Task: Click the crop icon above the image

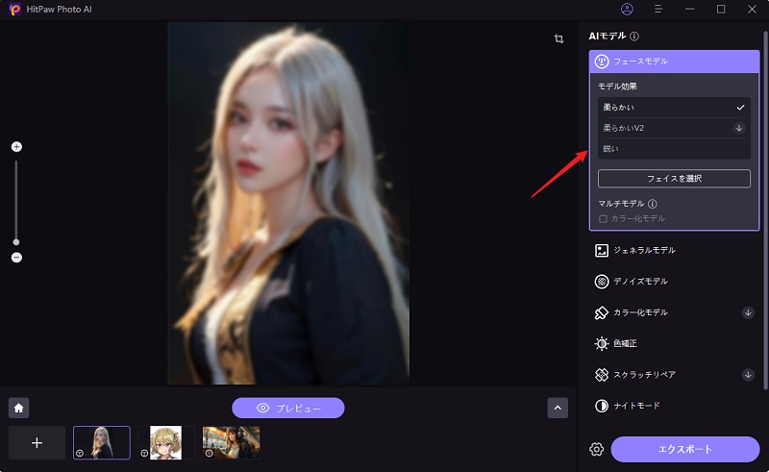Action: point(558,38)
